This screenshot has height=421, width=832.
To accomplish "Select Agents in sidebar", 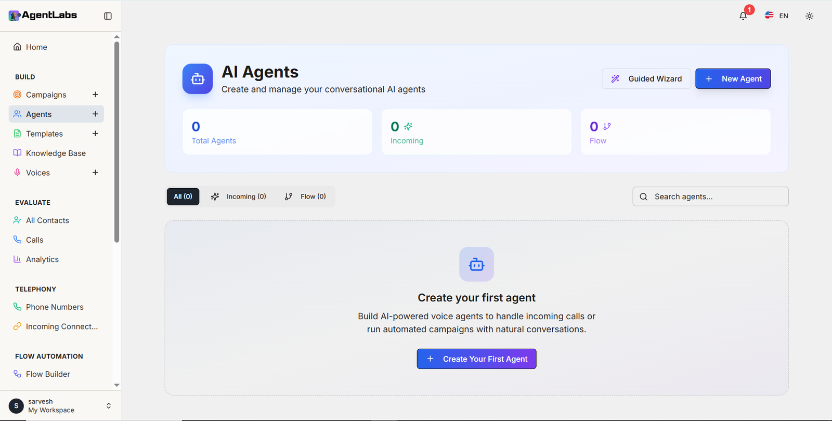I will [x=56, y=114].
